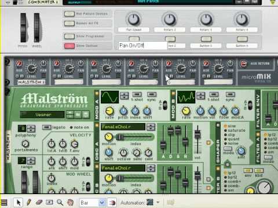Click the MOD A sine waveform display
278x208 pixels.
[109, 97]
